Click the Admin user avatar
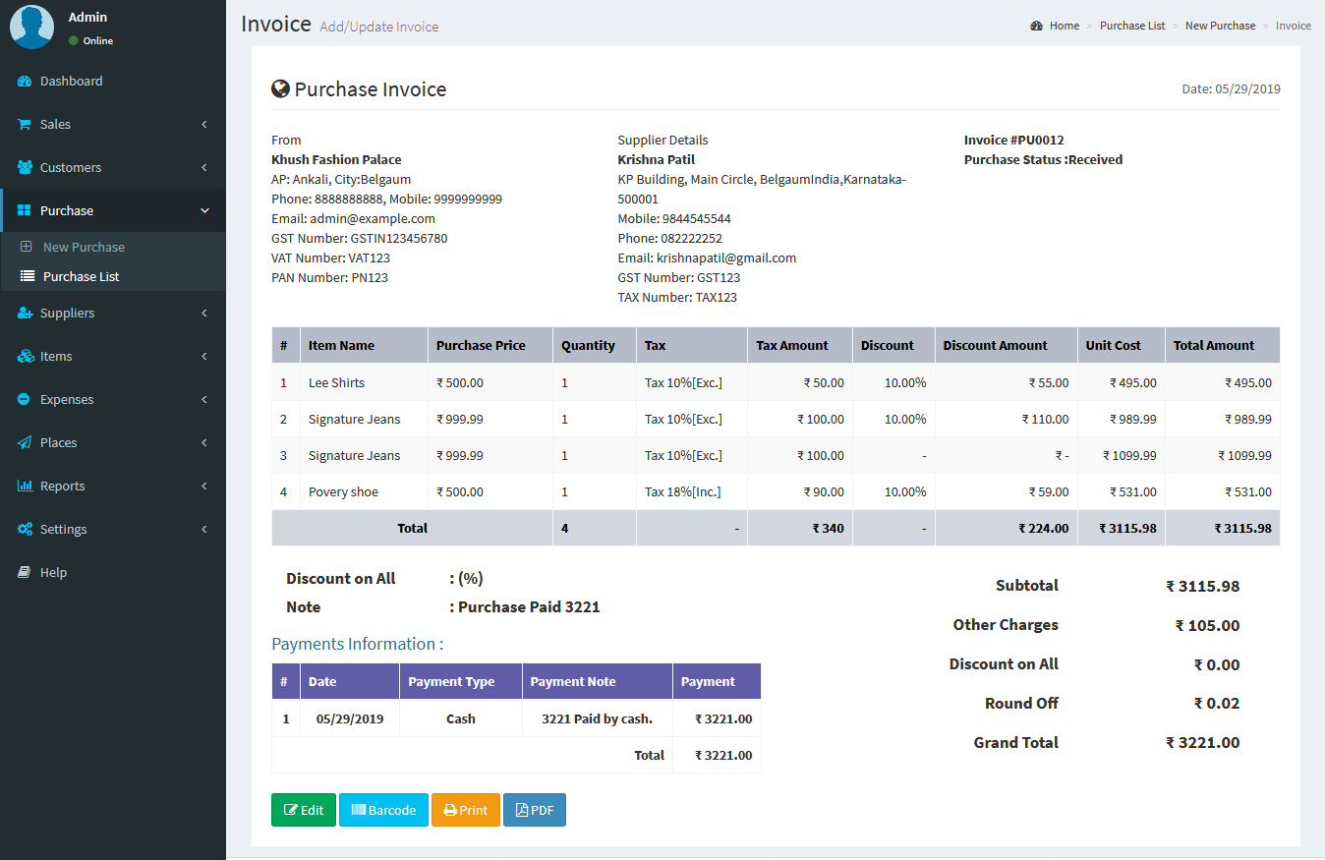 tap(31, 27)
